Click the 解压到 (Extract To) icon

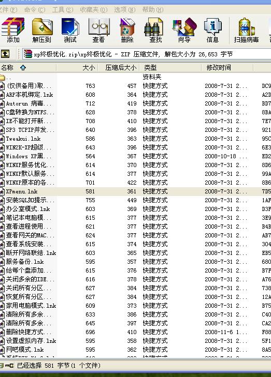[x=42, y=31]
